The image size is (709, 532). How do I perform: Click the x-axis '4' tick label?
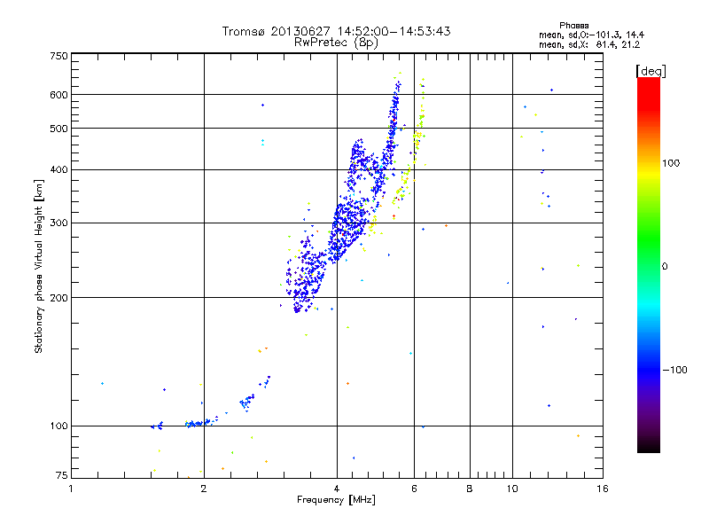point(337,489)
